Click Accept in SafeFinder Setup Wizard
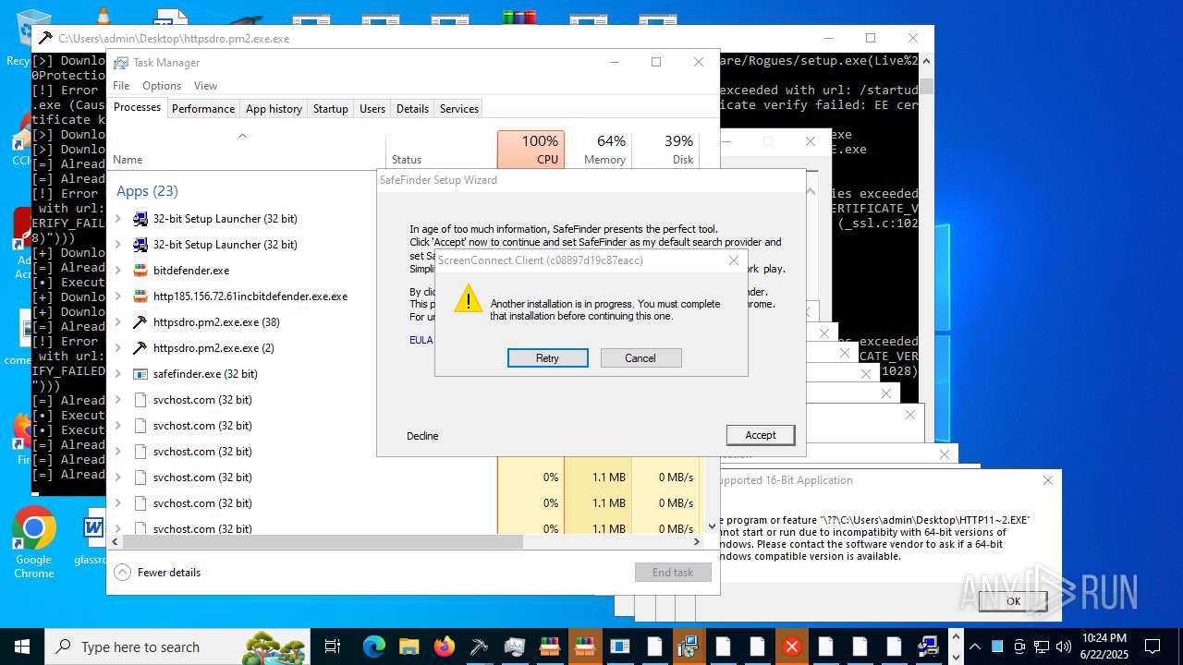1183x665 pixels. [x=761, y=435]
